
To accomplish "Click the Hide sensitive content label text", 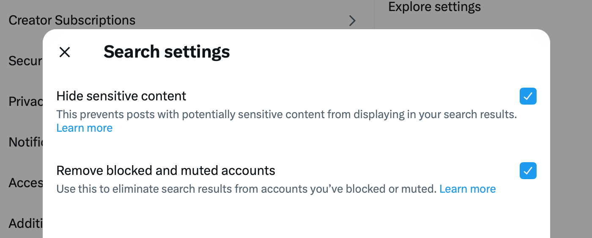I will coord(121,96).
